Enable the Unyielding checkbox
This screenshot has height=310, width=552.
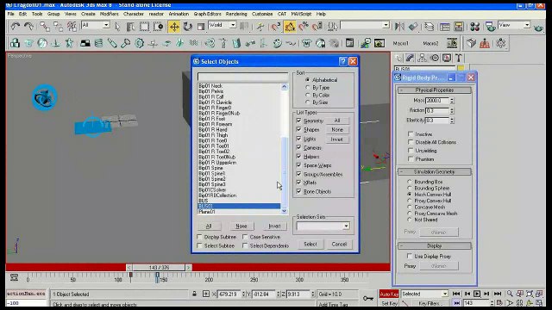pos(411,151)
